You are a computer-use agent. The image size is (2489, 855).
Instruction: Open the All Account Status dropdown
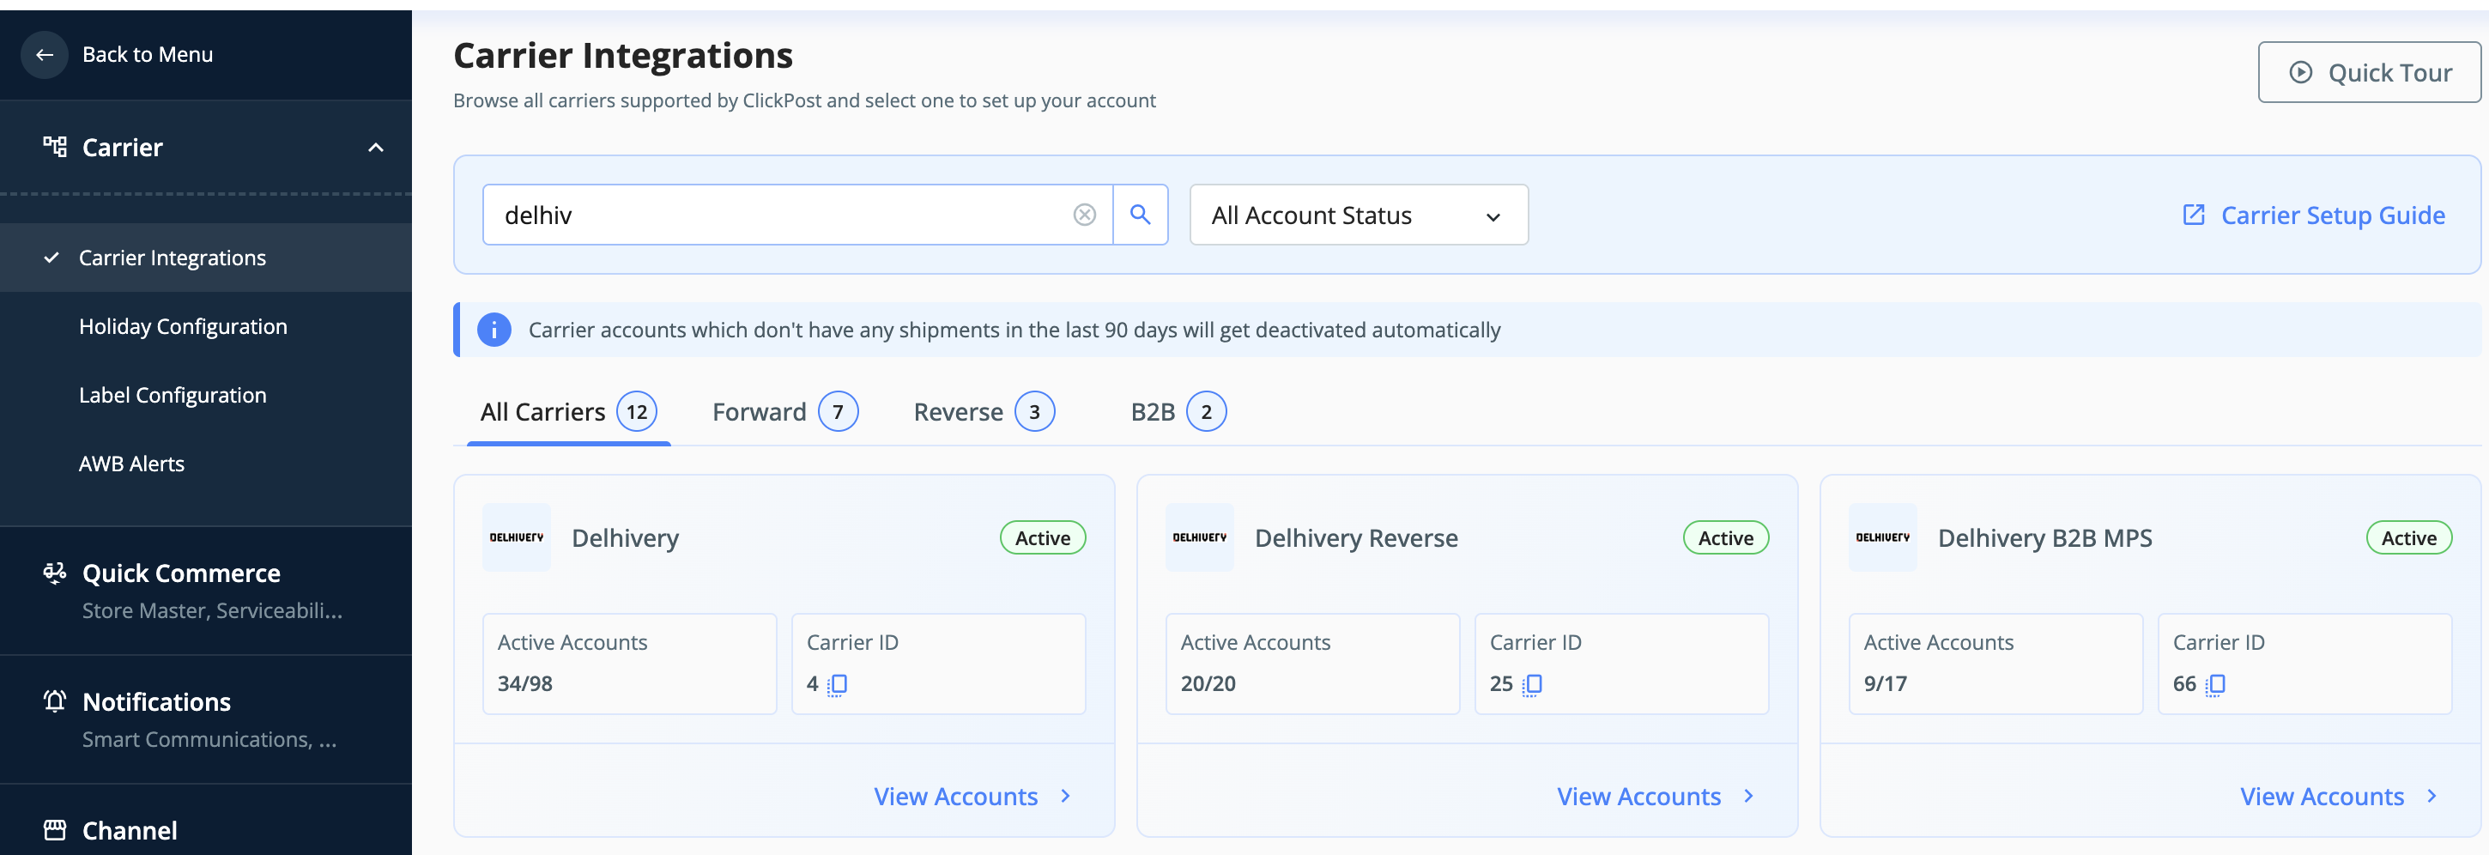(1359, 215)
